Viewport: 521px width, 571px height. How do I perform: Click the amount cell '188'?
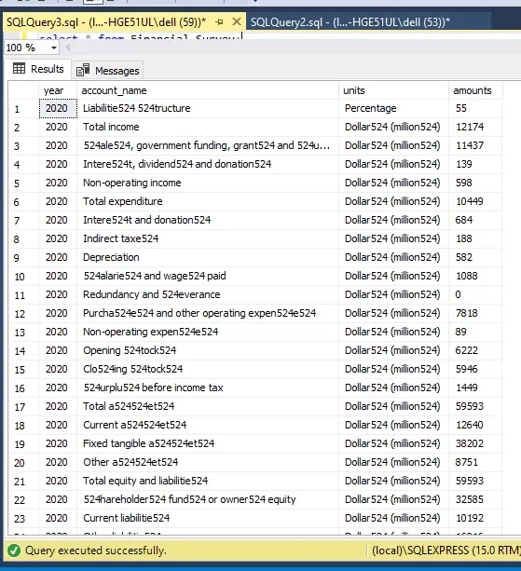[x=475, y=238]
